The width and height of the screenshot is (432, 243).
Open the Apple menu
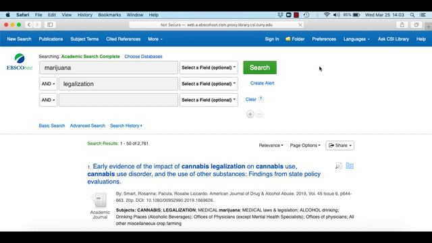pos(7,15)
